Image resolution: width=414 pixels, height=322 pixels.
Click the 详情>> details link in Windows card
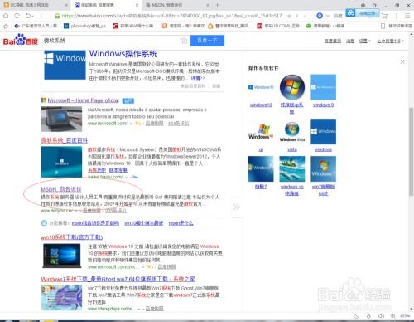coord(198,78)
